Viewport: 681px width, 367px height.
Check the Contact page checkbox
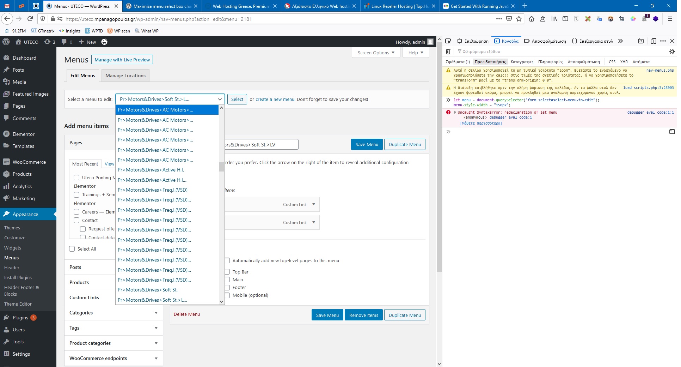[x=76, y=220]
